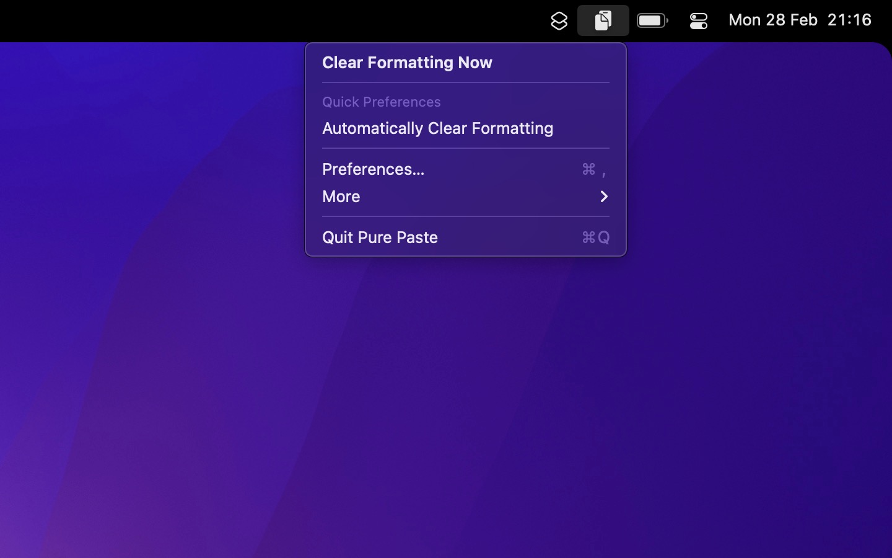
Task: Click the battery status icon
Action: click(x=652, y=20)
